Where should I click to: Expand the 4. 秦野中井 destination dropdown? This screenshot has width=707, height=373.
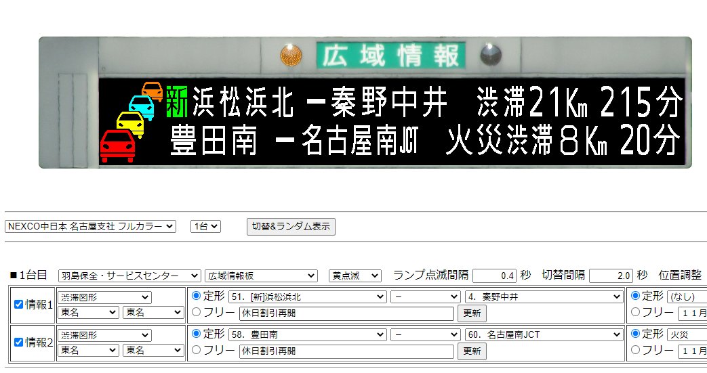point(544,297)
